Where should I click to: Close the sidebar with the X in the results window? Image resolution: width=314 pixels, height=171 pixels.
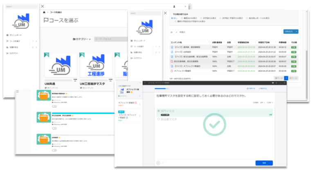(165, 13)
